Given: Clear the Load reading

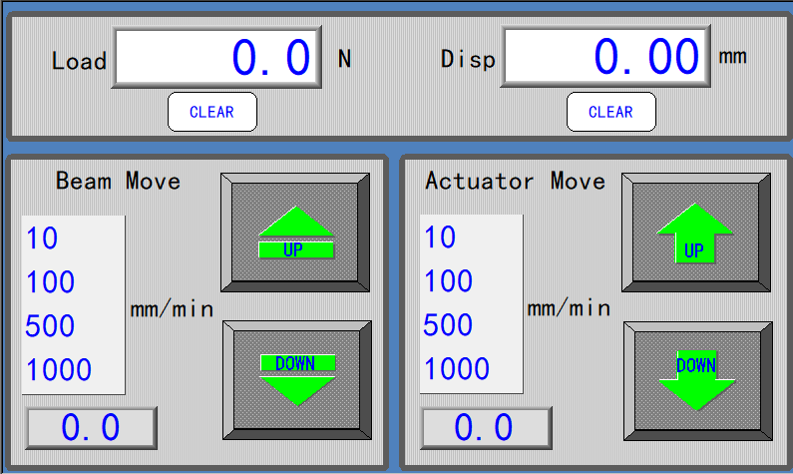Looking at the screenshot, I should [211, 112].
